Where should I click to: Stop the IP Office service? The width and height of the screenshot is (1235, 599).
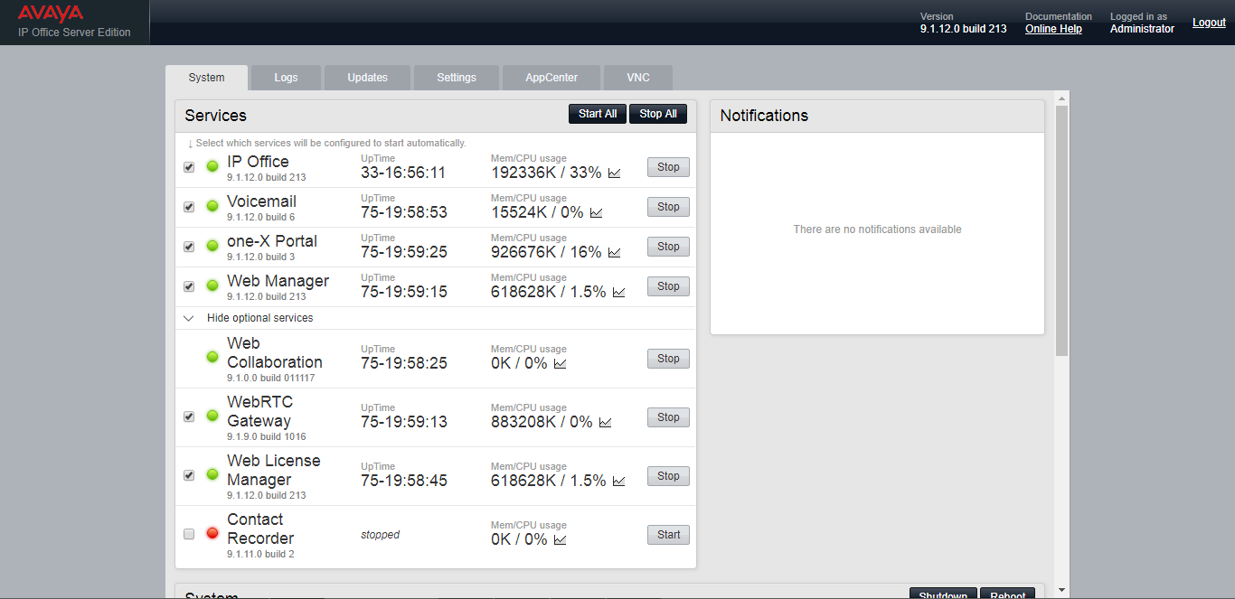click(668, 167)
